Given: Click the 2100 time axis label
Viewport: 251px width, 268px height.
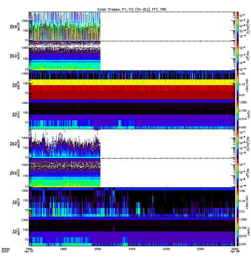Looking at the screenshot, I should coord(132,249).
